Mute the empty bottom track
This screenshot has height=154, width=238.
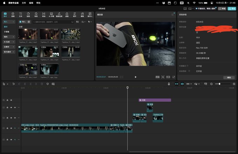coord(15,140)
